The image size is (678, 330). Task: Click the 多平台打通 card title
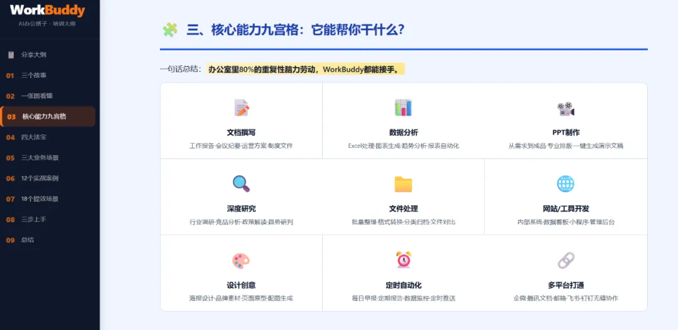click(x=566, y=285)
